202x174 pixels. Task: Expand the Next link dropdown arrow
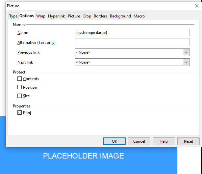coord(186,62)
